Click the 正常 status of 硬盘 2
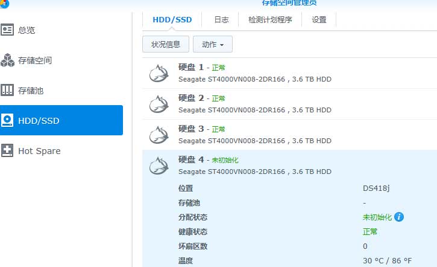This screenshot has height=267, width=437. click(x=218, y=98)
